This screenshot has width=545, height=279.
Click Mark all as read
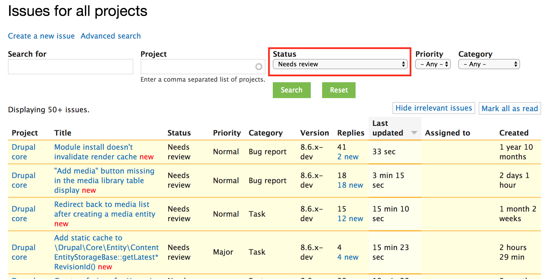(x=510, y=108)
